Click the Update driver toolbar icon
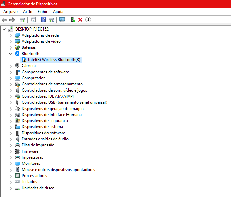 [73, 20]
